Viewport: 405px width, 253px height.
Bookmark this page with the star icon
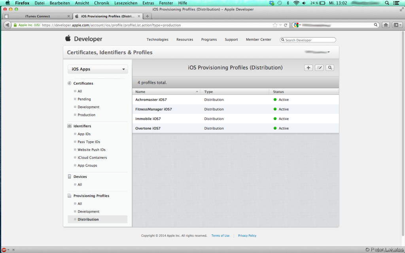[275, 25]
